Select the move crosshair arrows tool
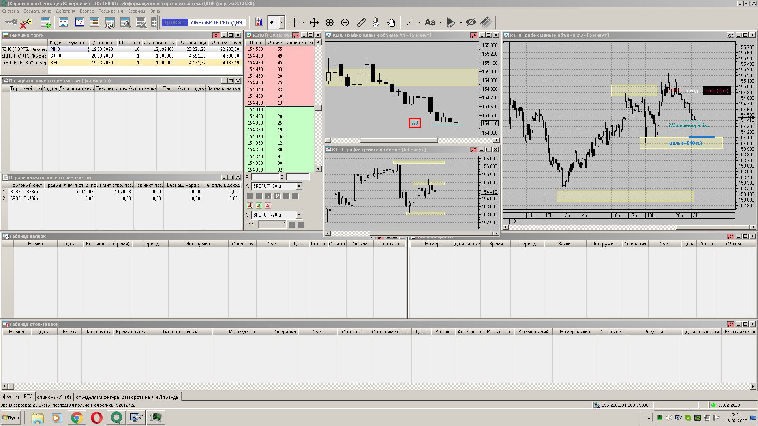 click(314, 22)
